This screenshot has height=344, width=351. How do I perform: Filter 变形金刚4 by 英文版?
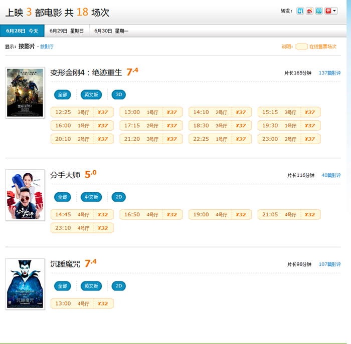(x=91, y=95)
